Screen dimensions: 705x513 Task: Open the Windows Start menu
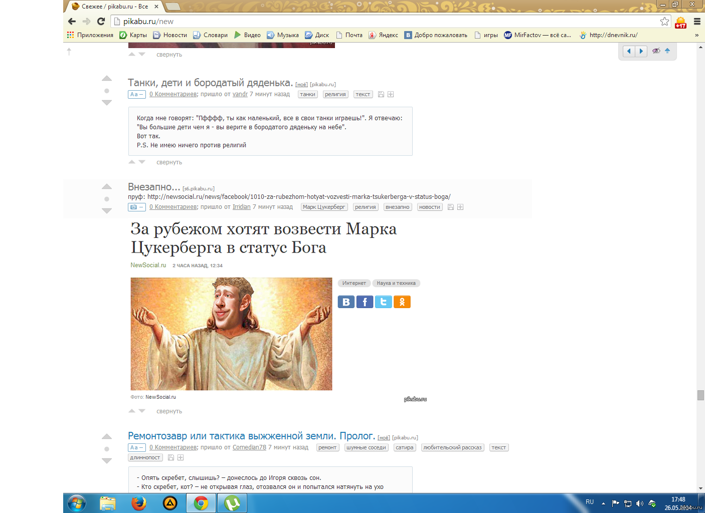pos(77,503)
